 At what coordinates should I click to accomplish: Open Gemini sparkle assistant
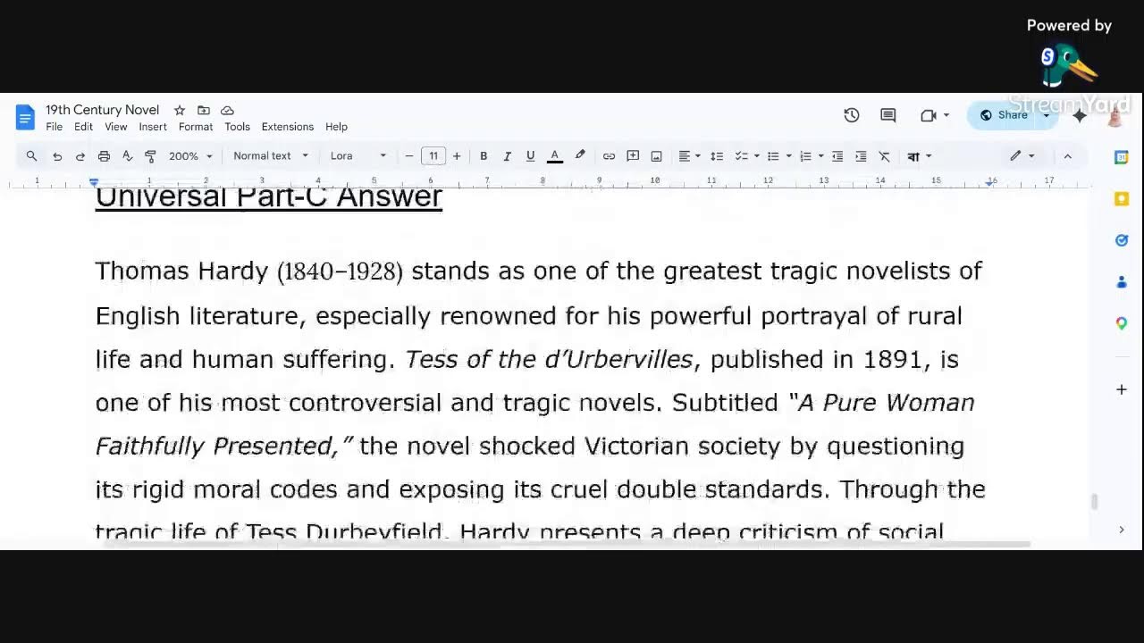tap(1080, 115)
